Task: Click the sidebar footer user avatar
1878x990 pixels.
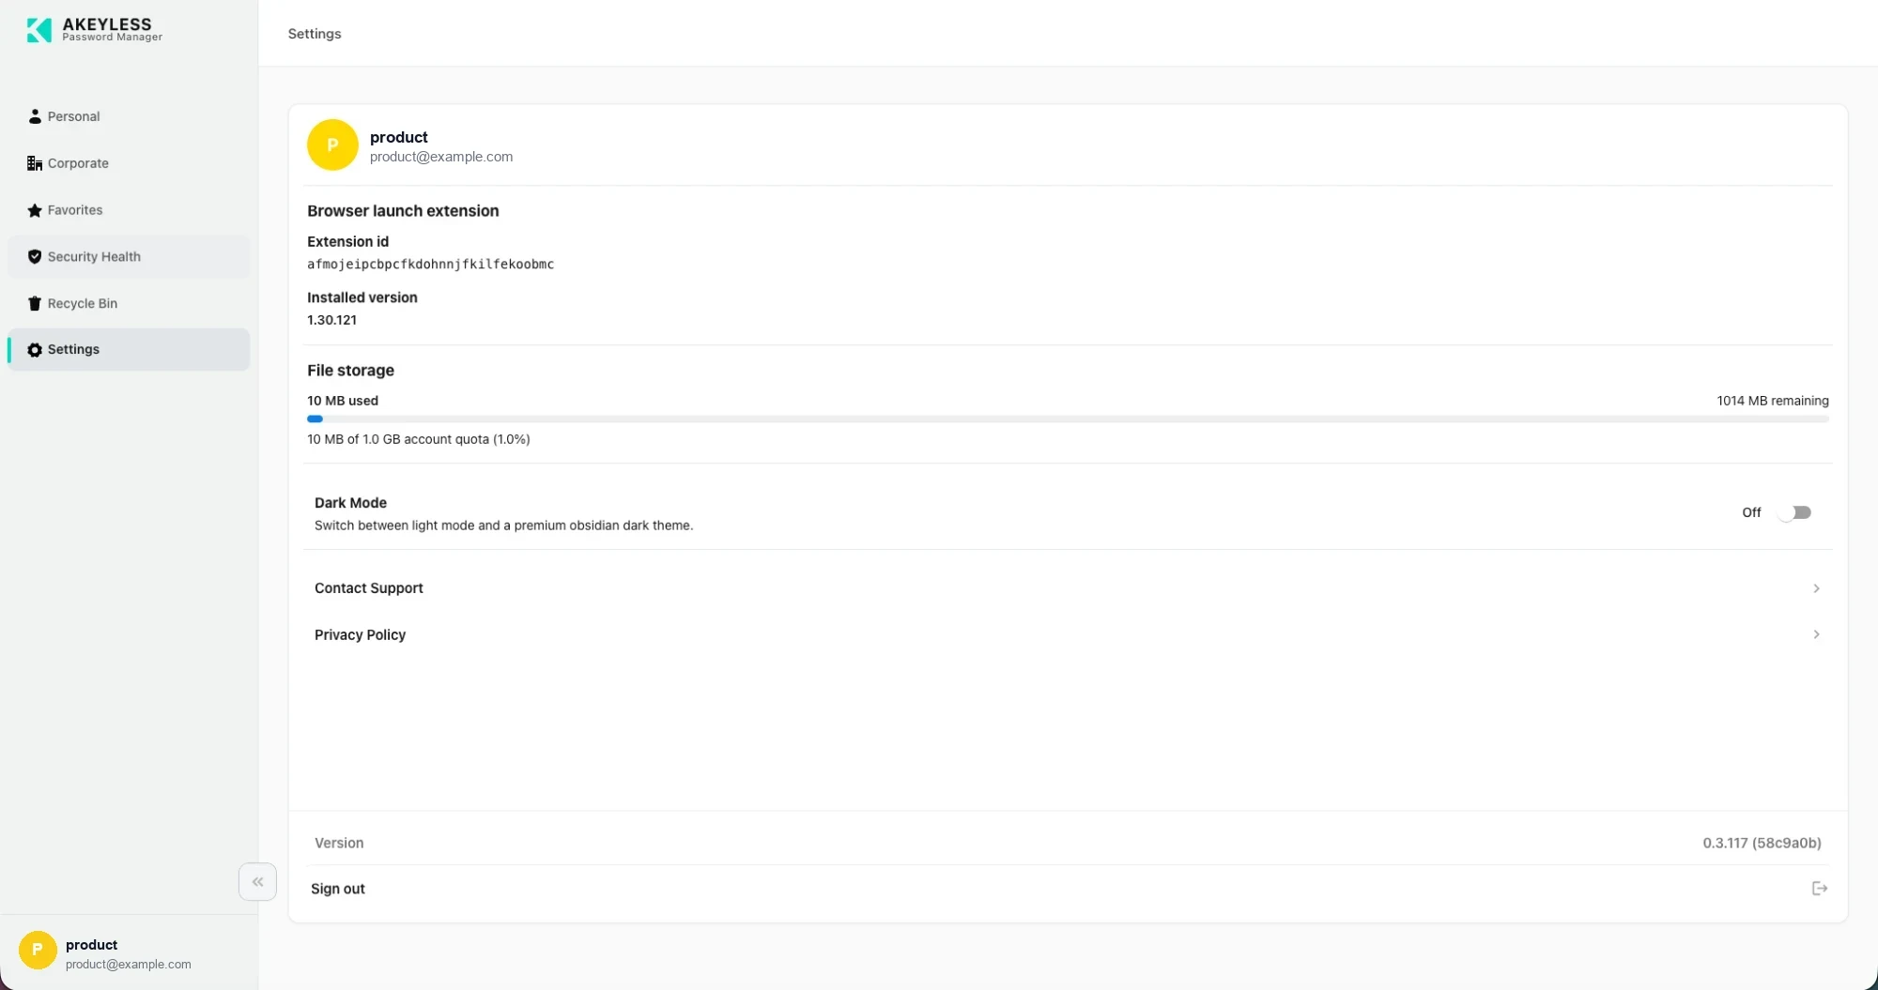Action: tap(38, 951)
